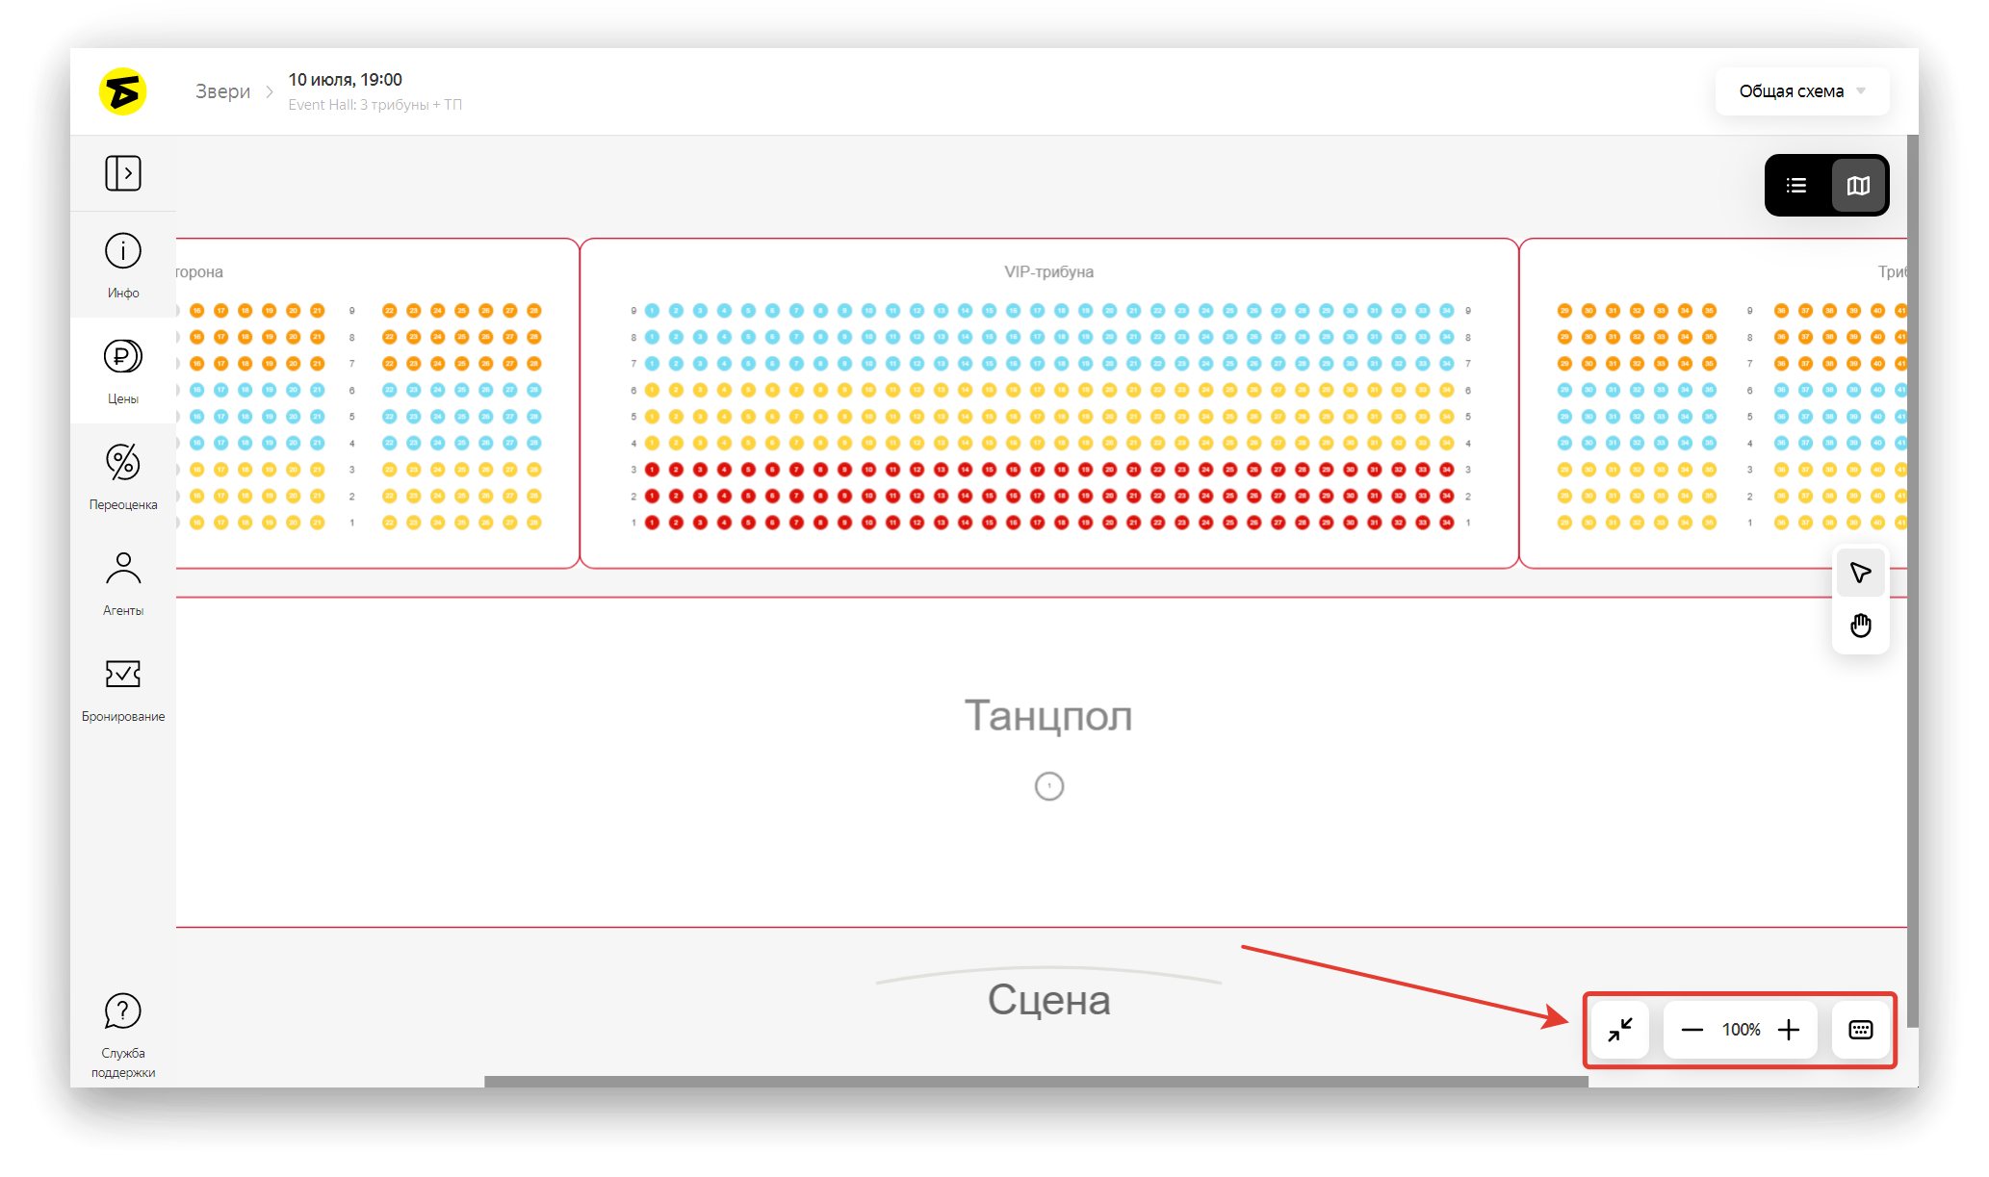Click the Танцпол dance floor seat marker
The width and height of the screenshot is (1989, 1177).
tap(1049, 786)
